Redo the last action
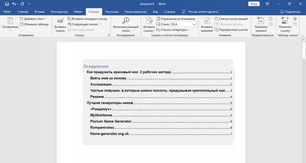 tap(22, 4)
